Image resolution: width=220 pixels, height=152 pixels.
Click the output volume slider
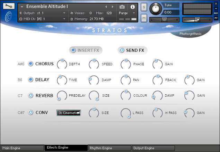(x=197, y=20)
